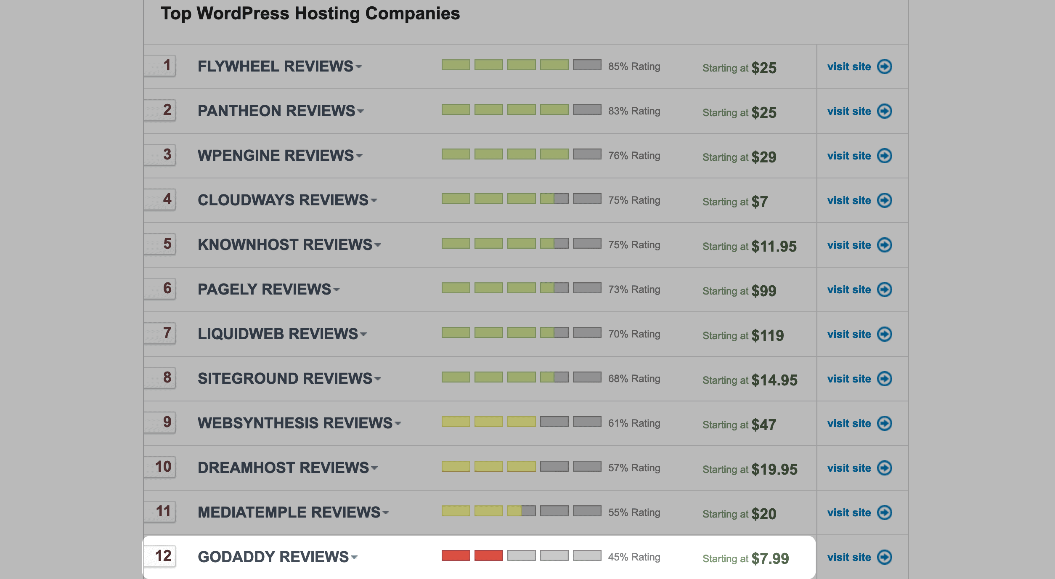
Task: Click the arrow icon in the MediaTemple row
Action: pos(884,513)
